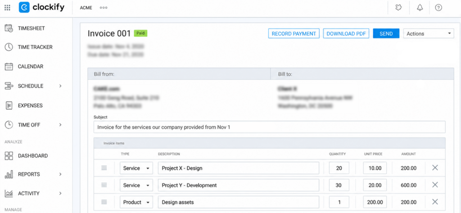The width and height of the screenshot is (461, 213).
Task: Open Type dropdown for Project X - Design
Action: point(136,168)
